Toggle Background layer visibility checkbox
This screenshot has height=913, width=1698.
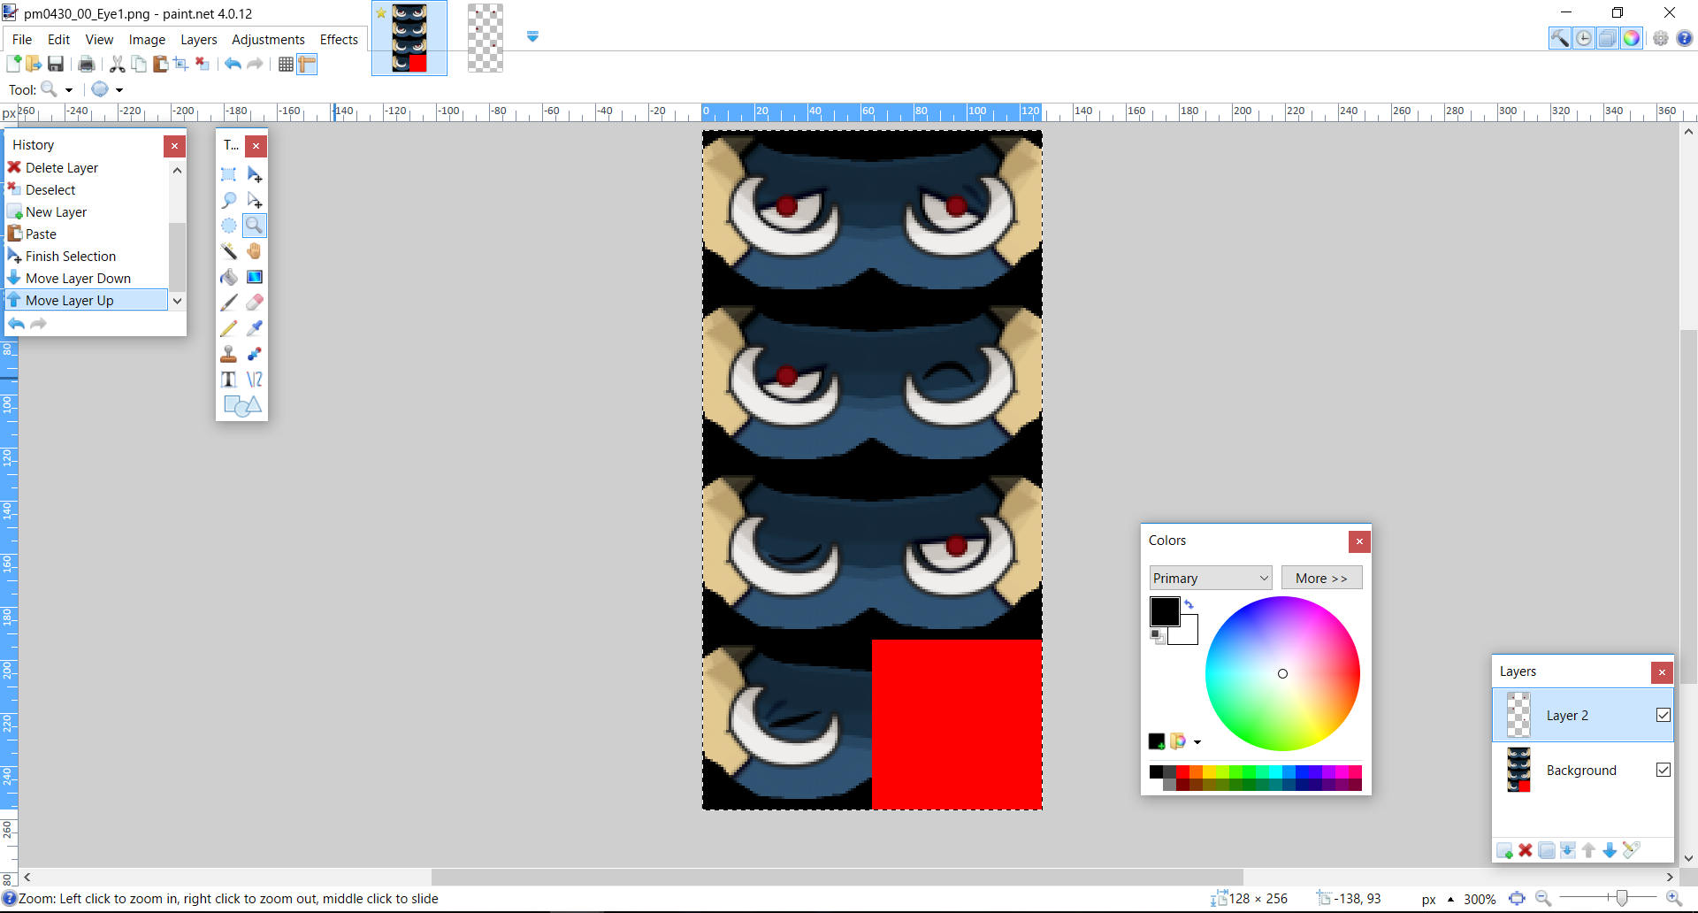click(1664, 770)
